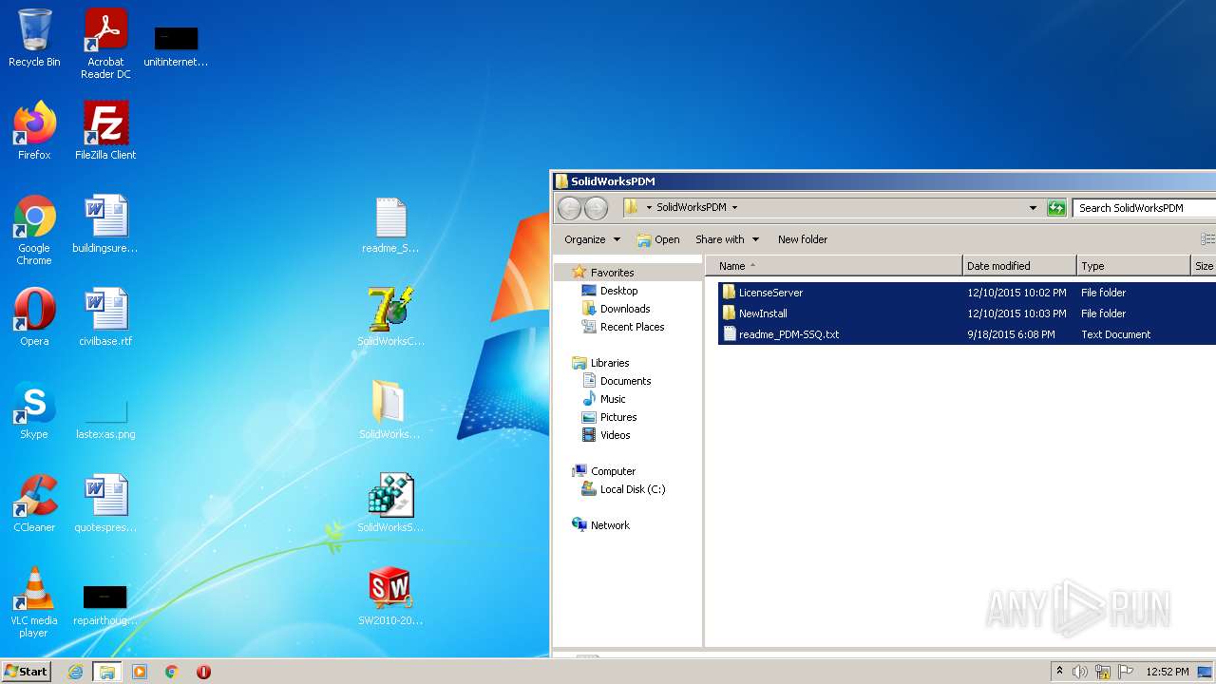Open the SolidWorksPDM breadcrumb arrow
This screenshot has height=684, width=1216.
734,207
